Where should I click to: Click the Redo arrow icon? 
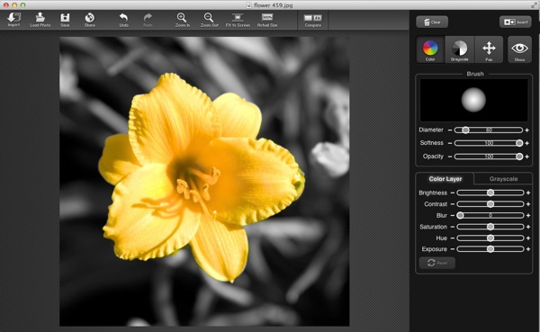pos(148,20)
